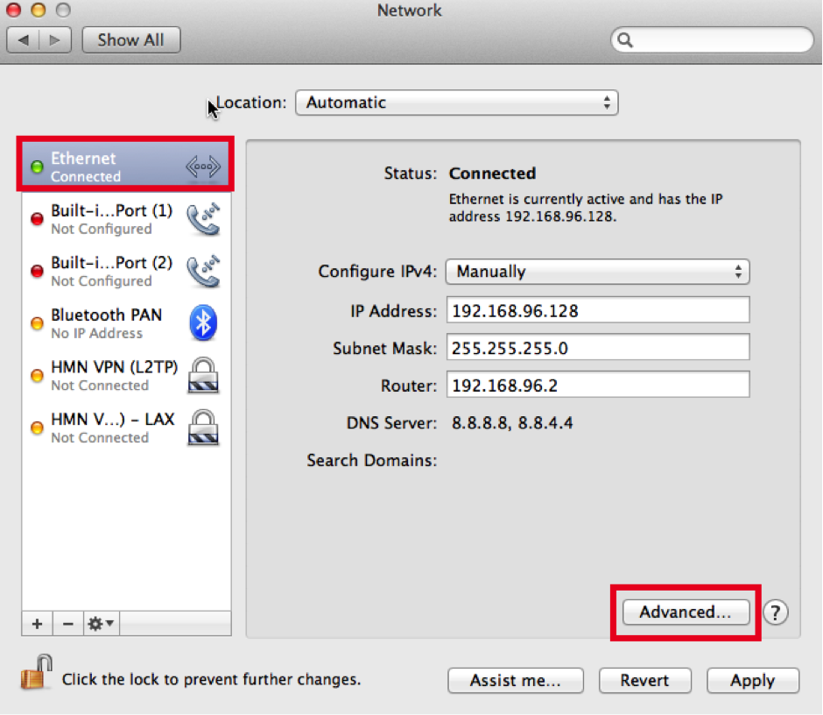823x715 pixels.
Task: Click the padlock icon for the LAX VPN
Action: pos(203,427)
